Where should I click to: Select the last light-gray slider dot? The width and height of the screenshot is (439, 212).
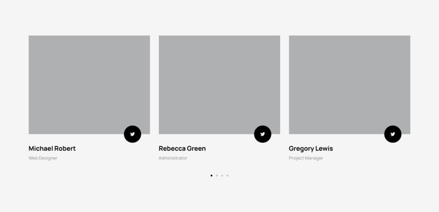coord(228,175)
